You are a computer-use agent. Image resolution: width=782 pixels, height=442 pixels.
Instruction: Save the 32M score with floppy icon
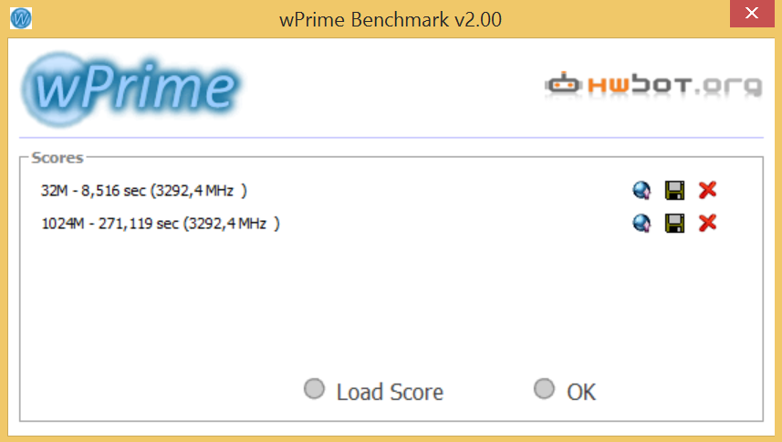coord(674,190)
